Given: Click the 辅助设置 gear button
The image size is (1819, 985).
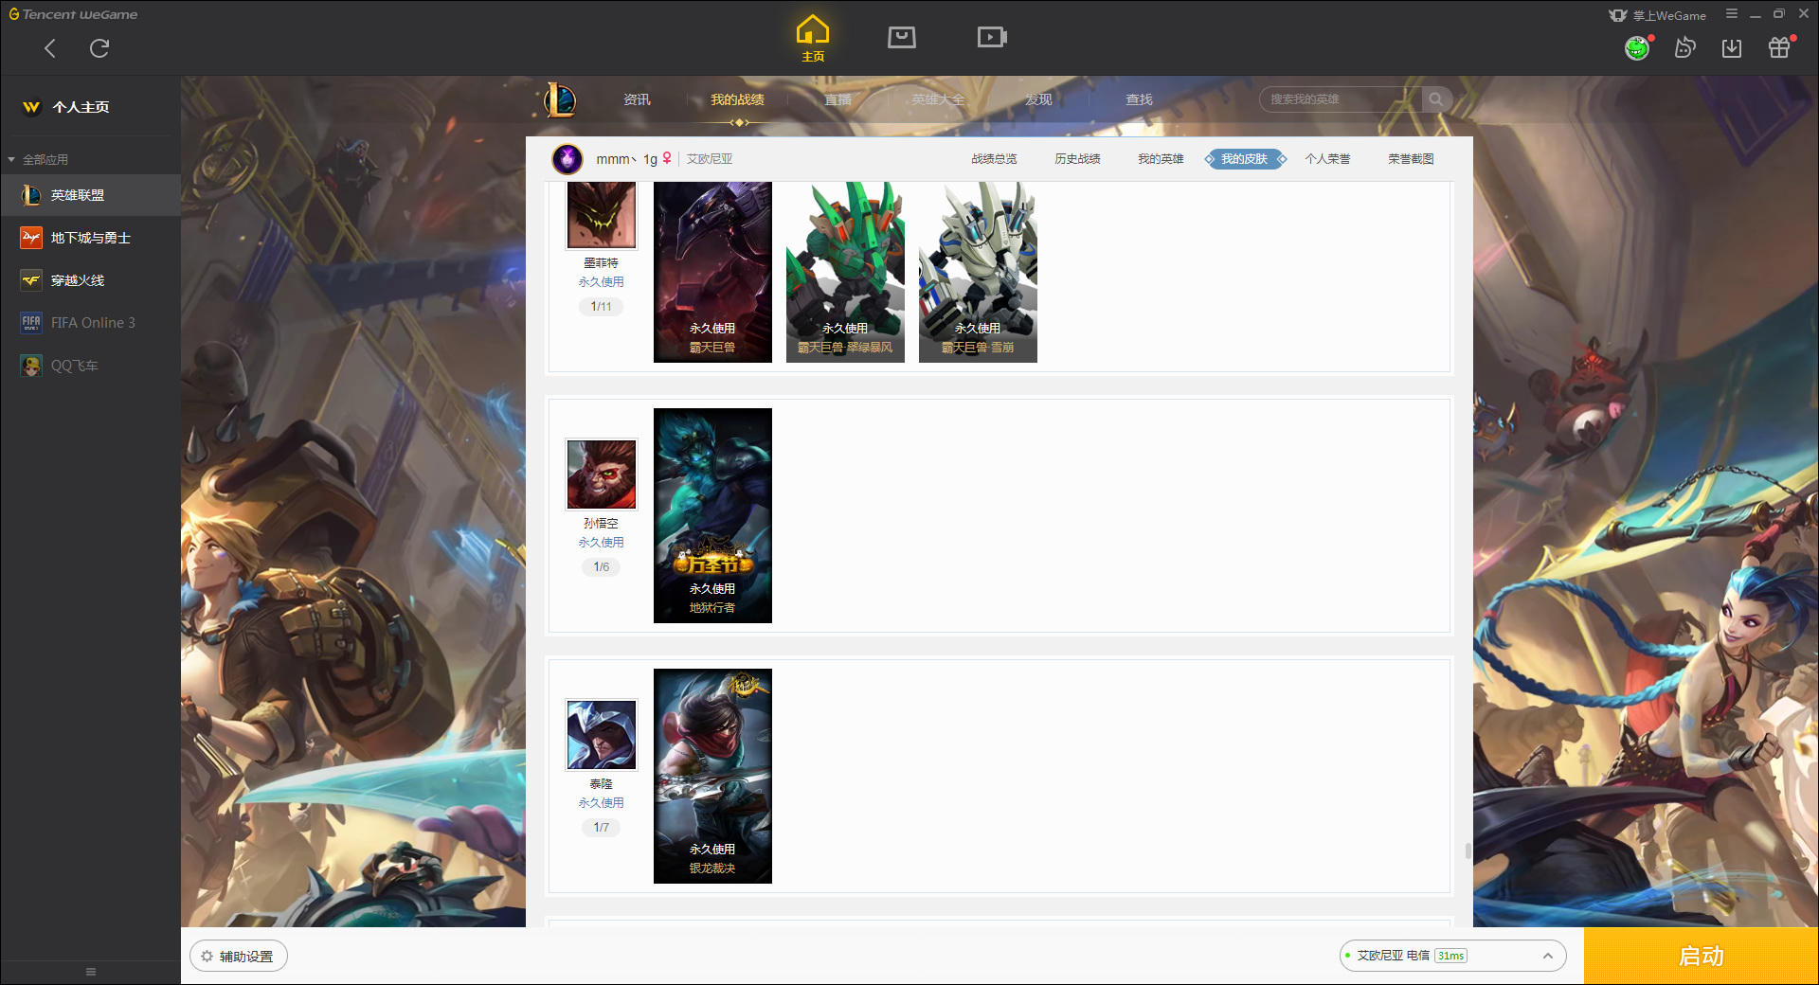Looking at the screenshot, I should [x=239, y=957].
